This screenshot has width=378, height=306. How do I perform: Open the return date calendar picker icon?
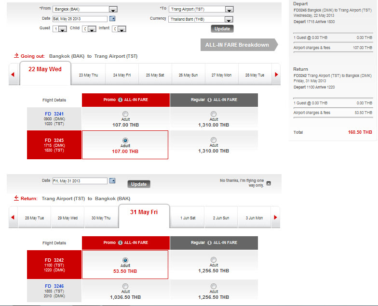[x=112, y=181]
